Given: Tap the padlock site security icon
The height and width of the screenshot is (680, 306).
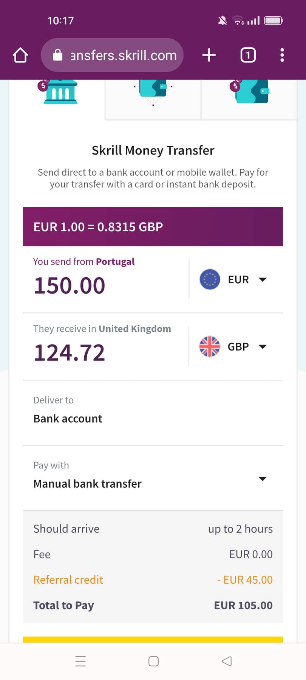Looking at the screenshot, I should (x=58, y=55).
